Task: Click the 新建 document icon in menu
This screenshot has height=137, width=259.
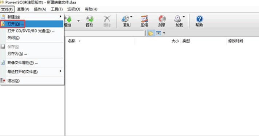Action: tap(3, 17)
